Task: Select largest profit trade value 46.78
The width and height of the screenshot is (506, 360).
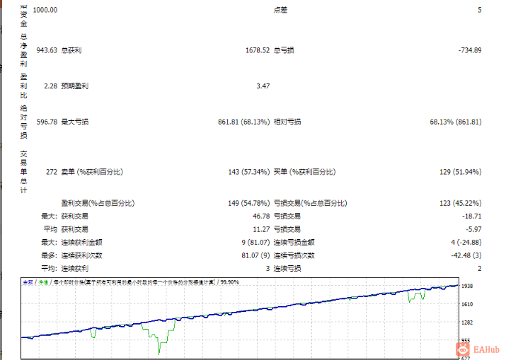Action: click(x=261, y=216)
